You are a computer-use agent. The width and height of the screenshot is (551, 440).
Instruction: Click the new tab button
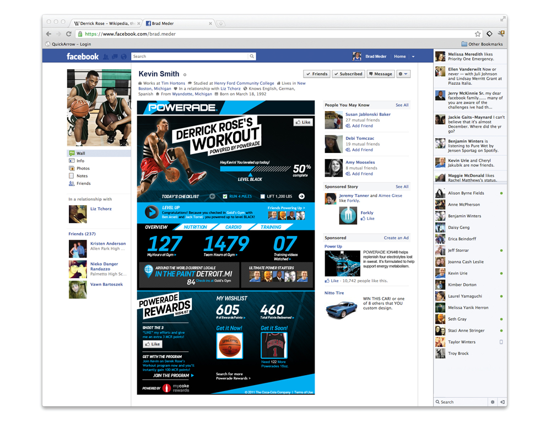point(221,24)
